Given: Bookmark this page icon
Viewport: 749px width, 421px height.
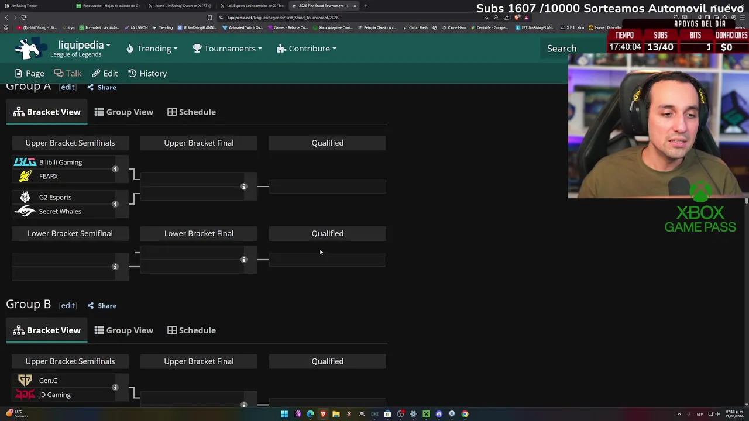Looking at the screenshot, I should point(210,18).
